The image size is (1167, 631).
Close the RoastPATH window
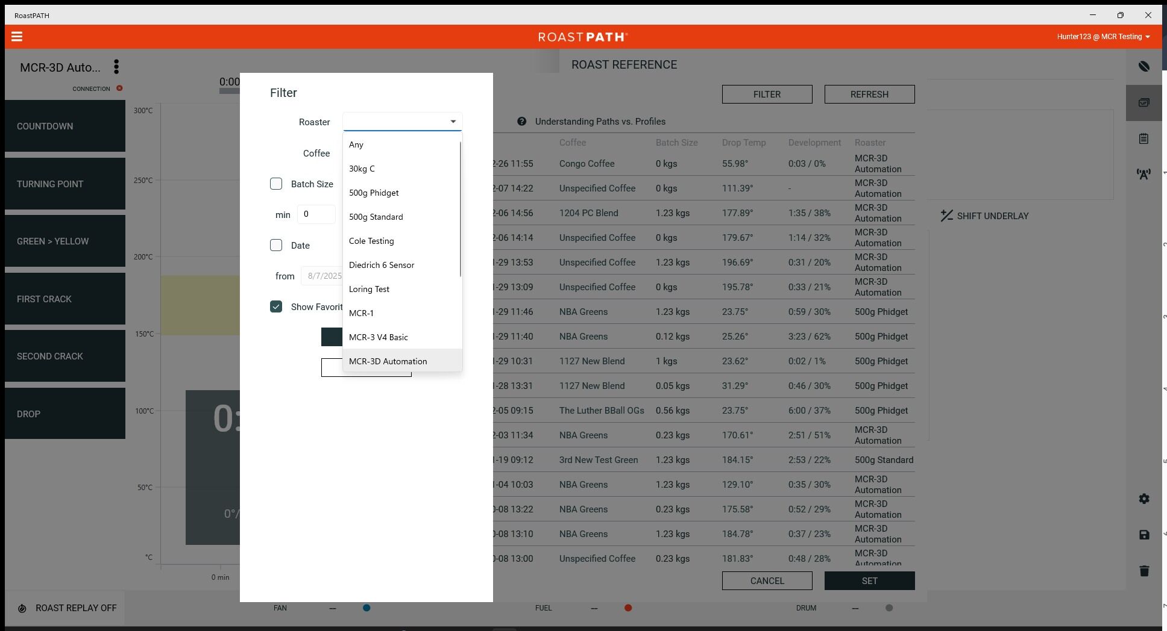pos(1148,15)
